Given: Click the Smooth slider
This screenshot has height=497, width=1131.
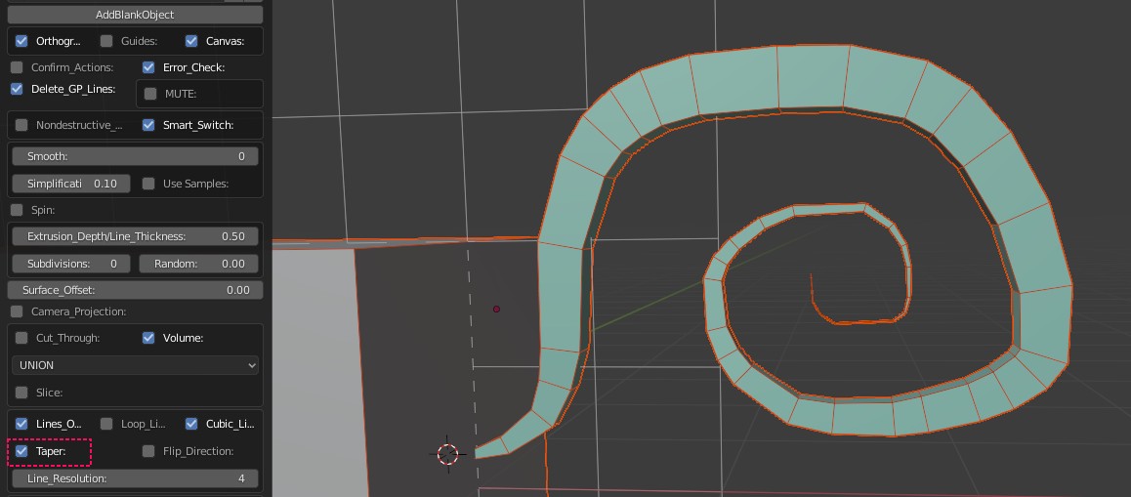Looking at the screenshot, I should [135, 156].
